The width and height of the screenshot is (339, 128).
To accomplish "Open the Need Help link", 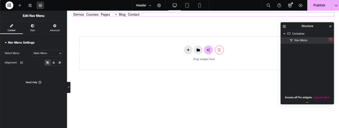I will click(33, 82).
